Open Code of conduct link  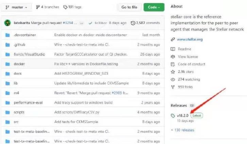192,64
